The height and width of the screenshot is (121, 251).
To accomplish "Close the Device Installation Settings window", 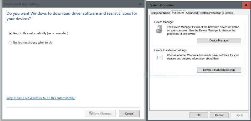I will (x=140, y=4).
